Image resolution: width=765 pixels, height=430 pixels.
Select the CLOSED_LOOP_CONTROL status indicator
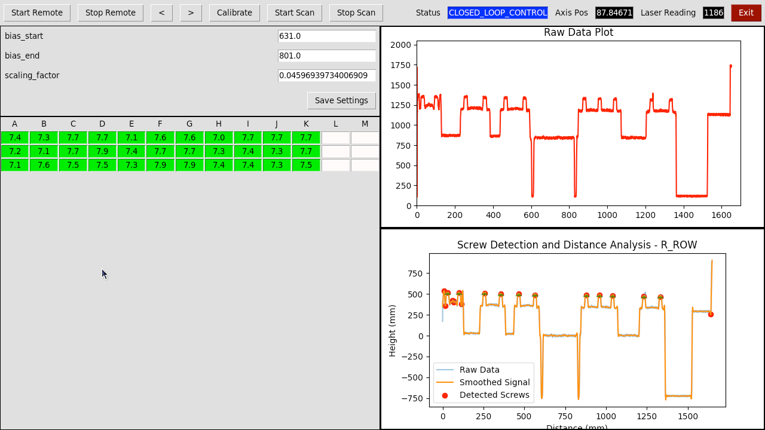point(497,12)
